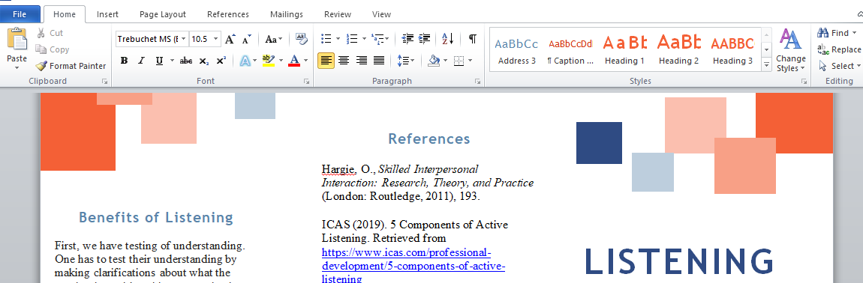The image size is (863, 283).
Task: Click the LISTENING title text
Action: pos(680,261)
